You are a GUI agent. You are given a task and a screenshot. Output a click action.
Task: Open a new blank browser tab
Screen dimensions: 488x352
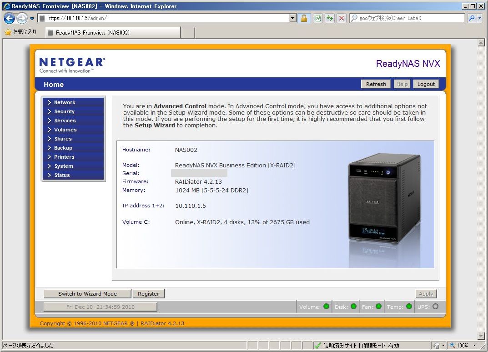coord(188,32)
